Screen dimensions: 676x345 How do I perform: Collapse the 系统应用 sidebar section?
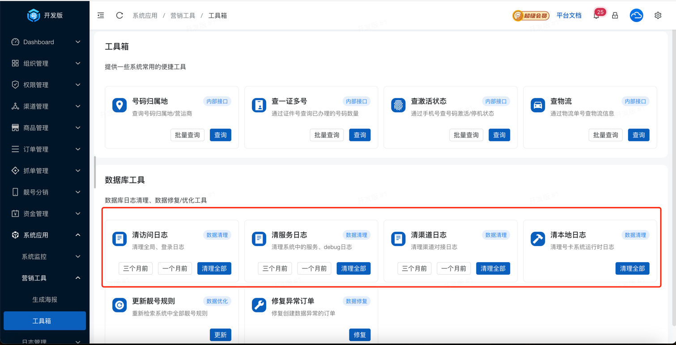(x=45, y=235)
